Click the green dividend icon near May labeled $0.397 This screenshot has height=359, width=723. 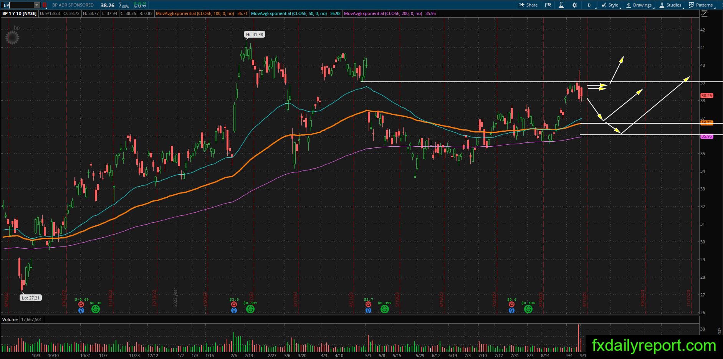[x=384, y=309]
